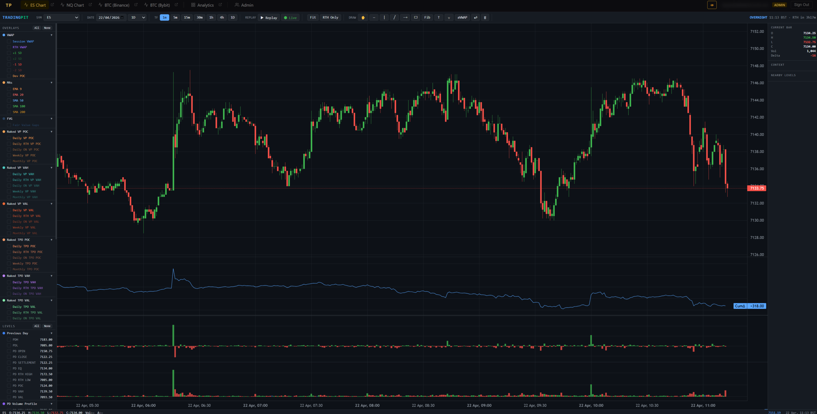Toggle RTH Only sessions
Image resolution: width=817 pixels, height=414 pixels.
(x=330, y=18)
